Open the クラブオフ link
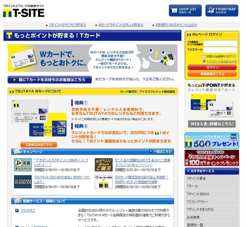 [x=28, y=211]
